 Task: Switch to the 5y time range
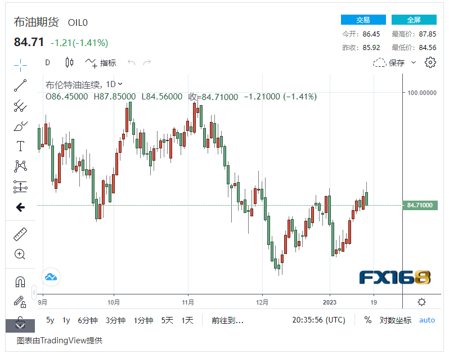[x=51, y=320]
